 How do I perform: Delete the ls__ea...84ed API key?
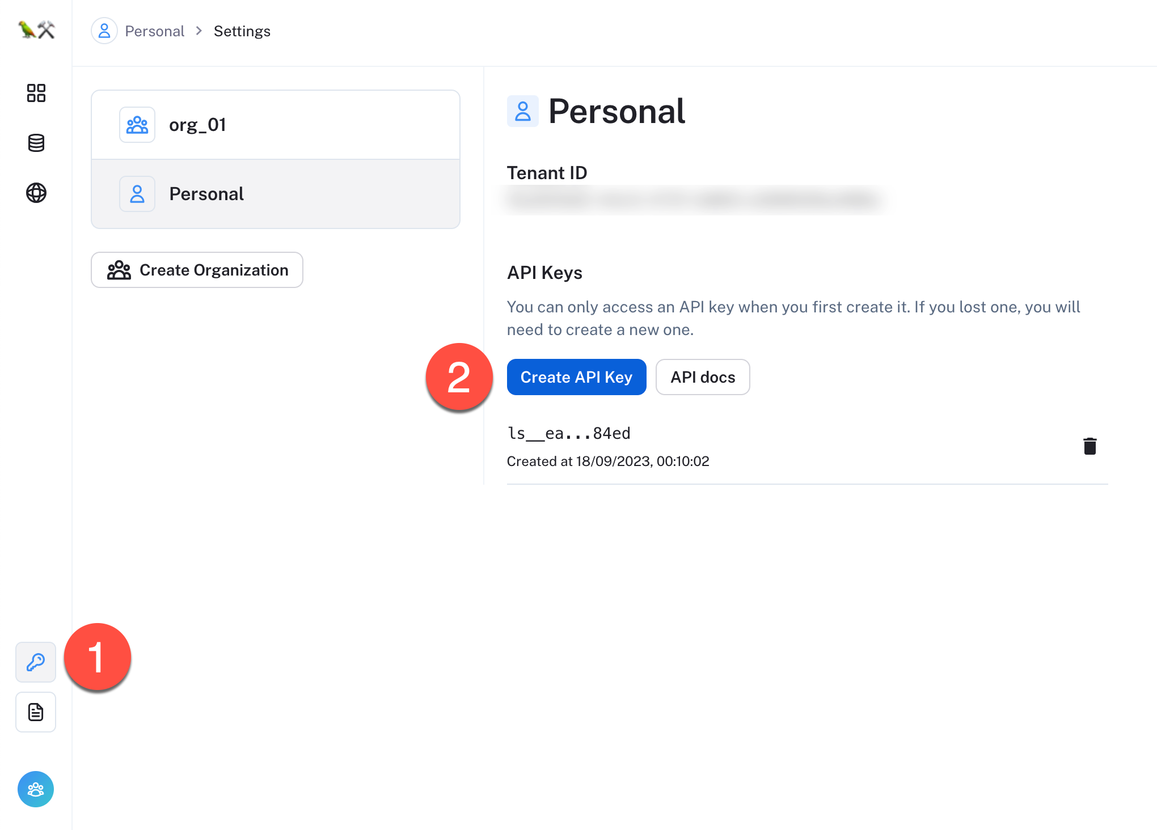point(1090,446)
